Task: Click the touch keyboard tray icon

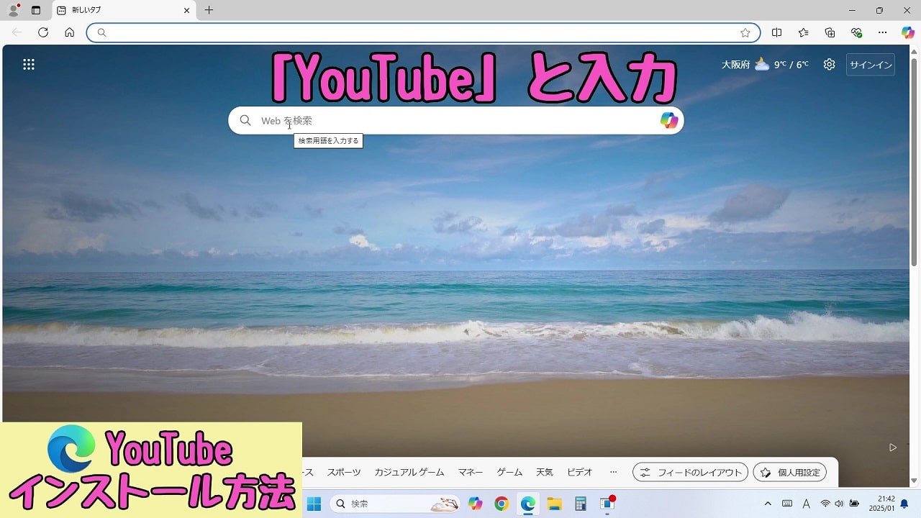Action: pyautogui.click(x=787, y=504)
